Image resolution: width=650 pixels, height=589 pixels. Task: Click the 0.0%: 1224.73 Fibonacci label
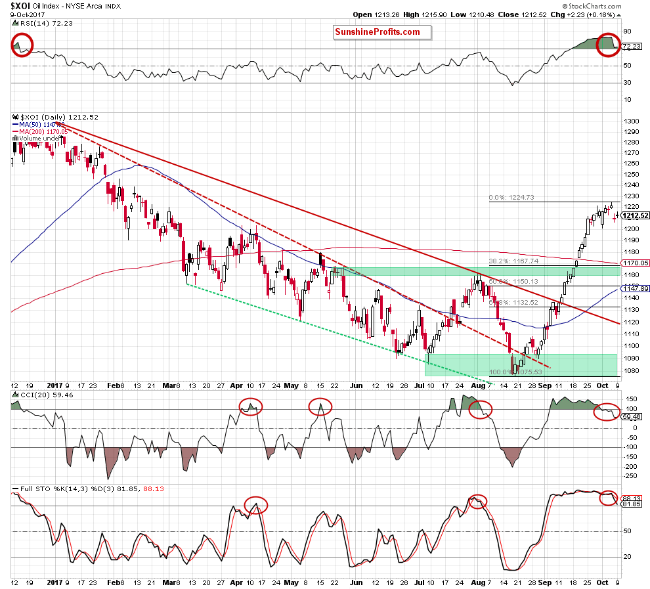[x=511, y=197]
